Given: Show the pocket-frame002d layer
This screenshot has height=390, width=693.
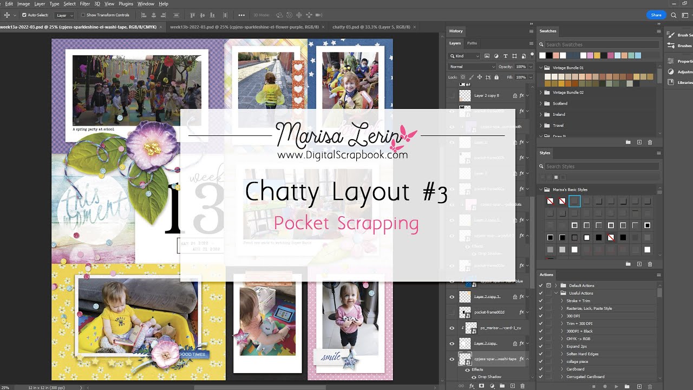Looking at the screenshot, I should [452, 312].
